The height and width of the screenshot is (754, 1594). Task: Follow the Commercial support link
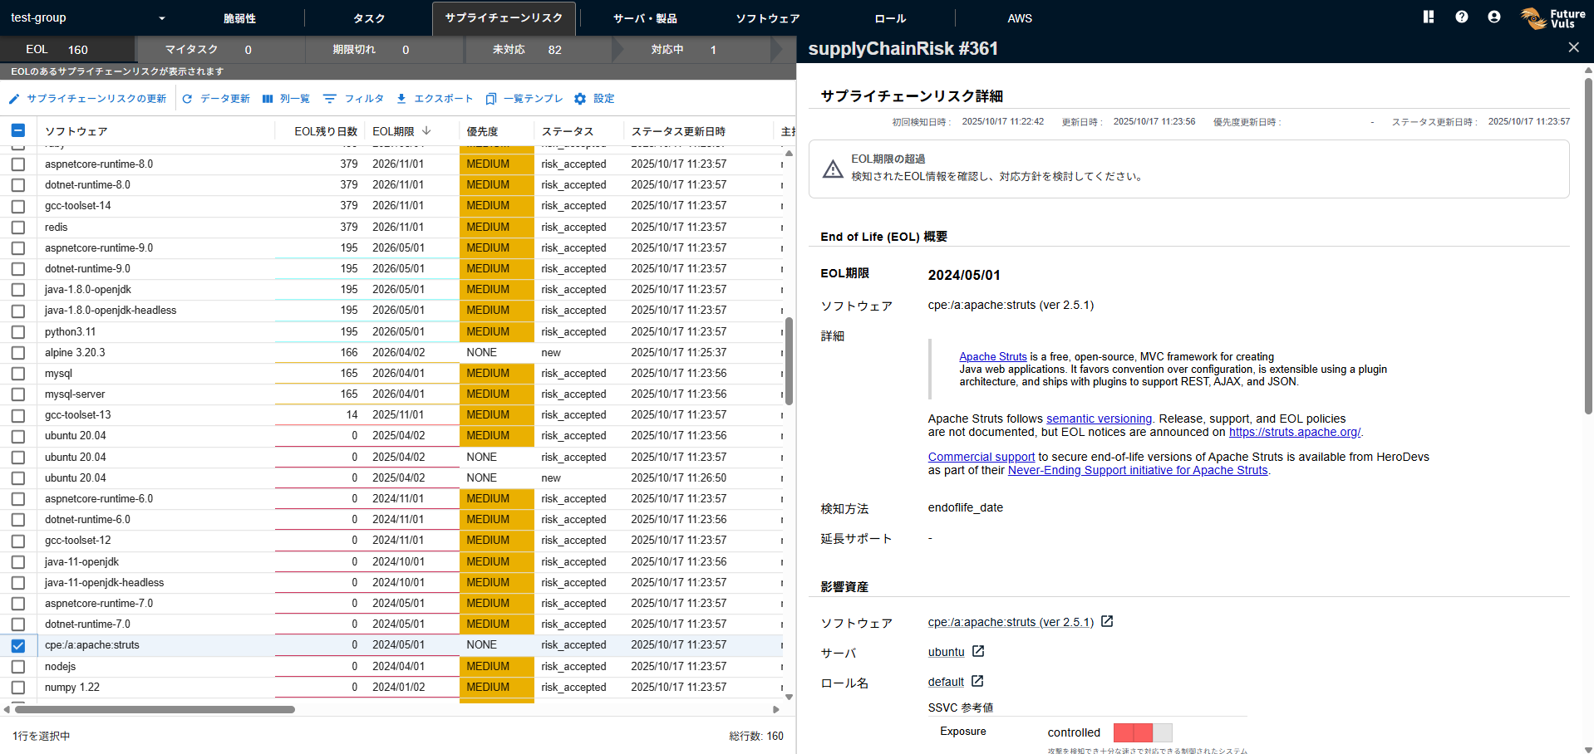981,457
